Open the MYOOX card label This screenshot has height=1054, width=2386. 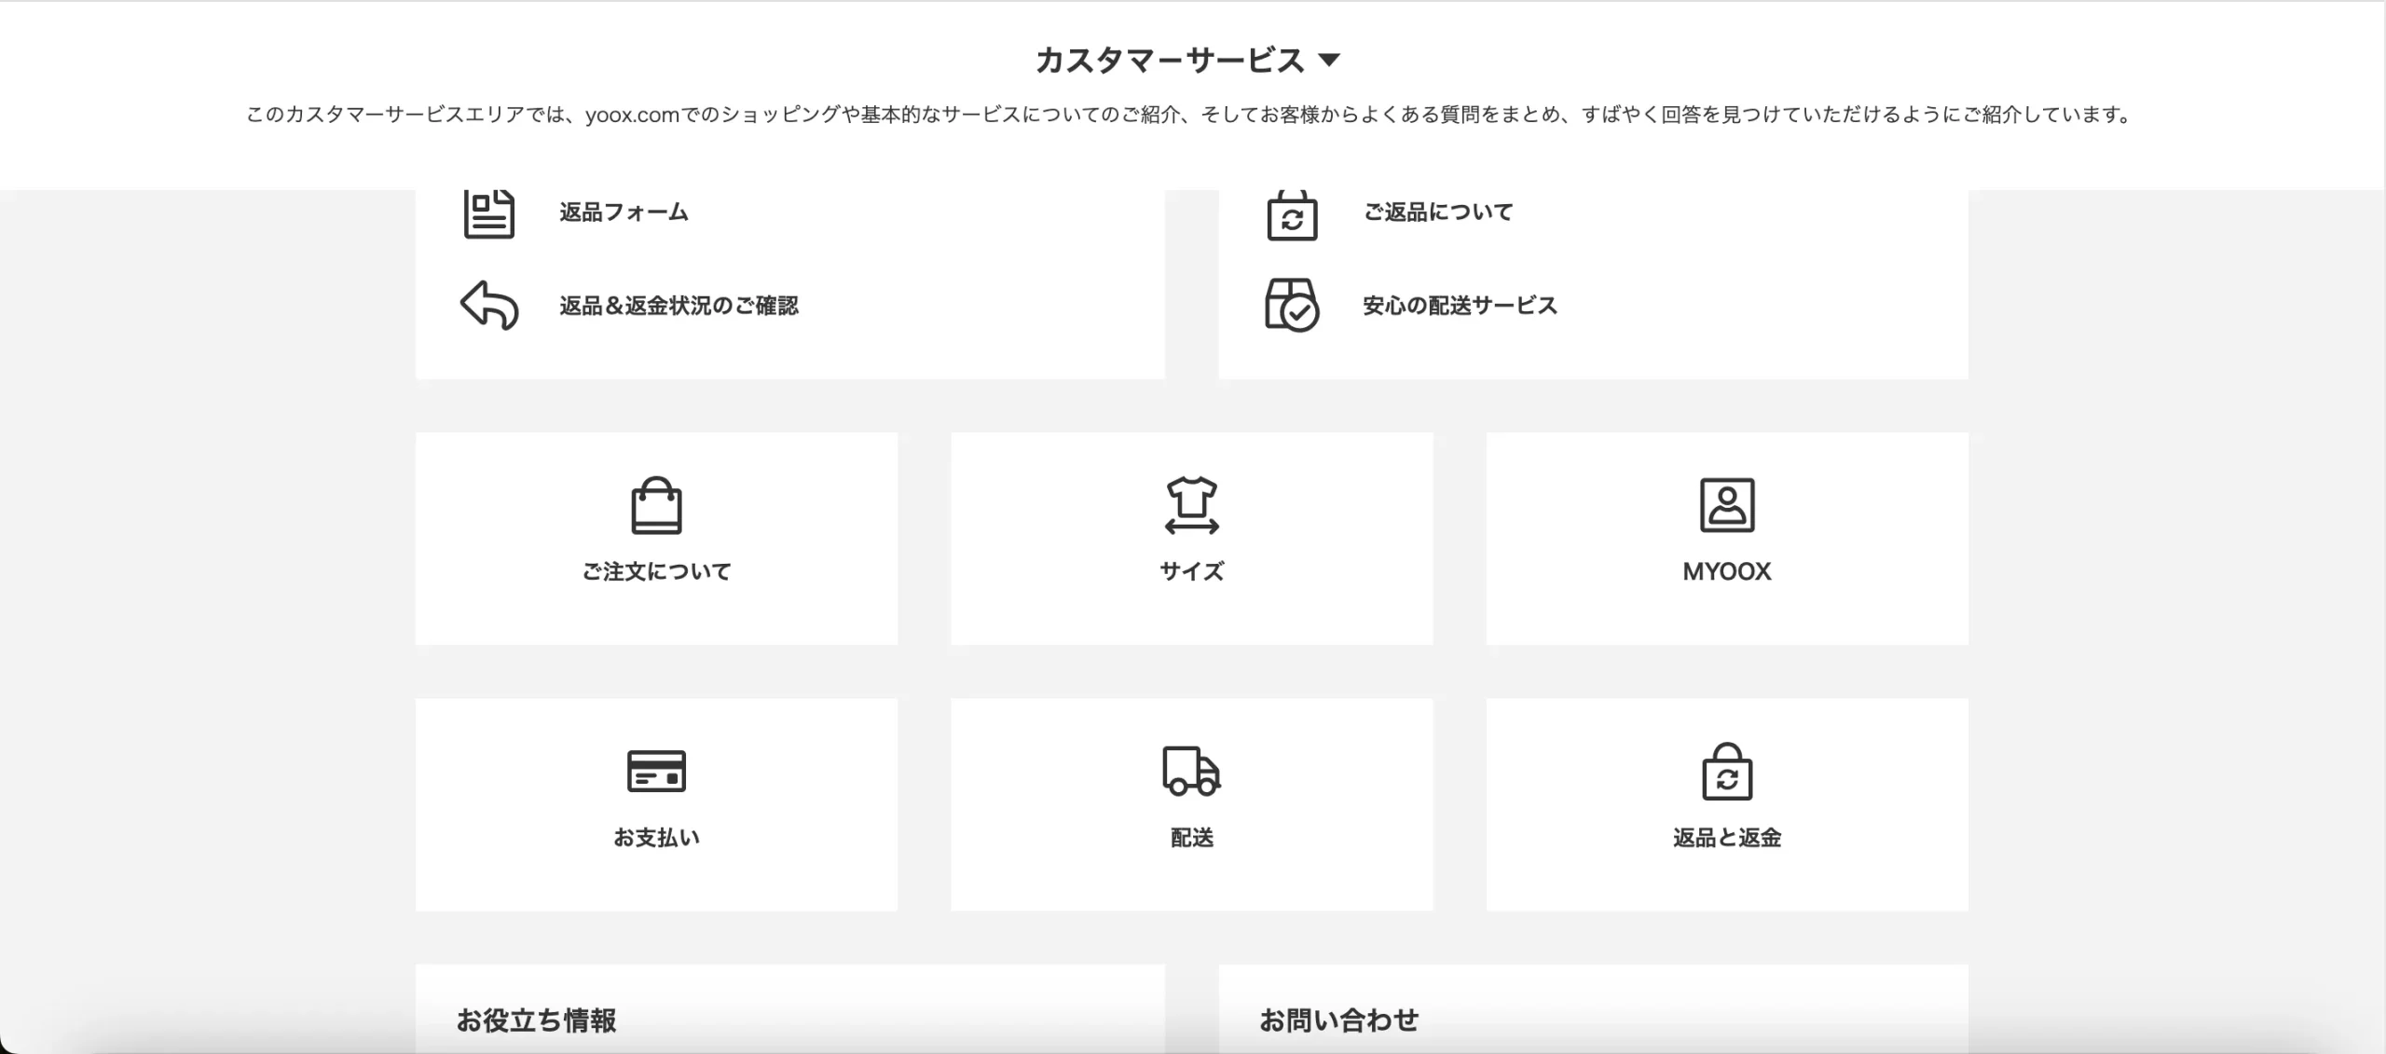coord(1727,571)
